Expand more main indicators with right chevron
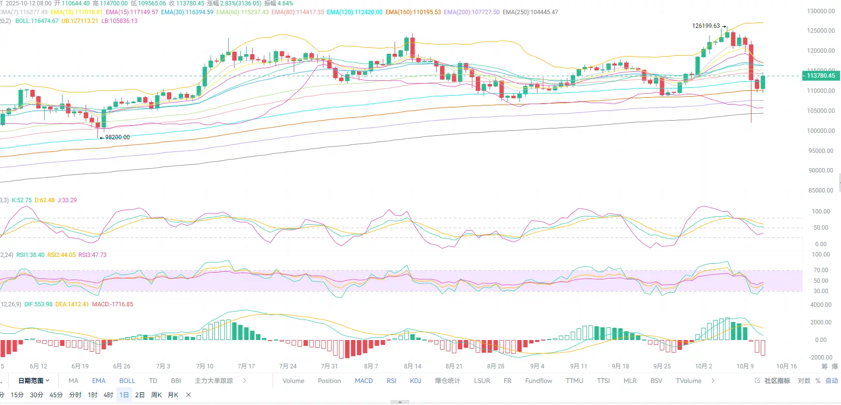Screen dimensions: 841x405 (244, 381)
